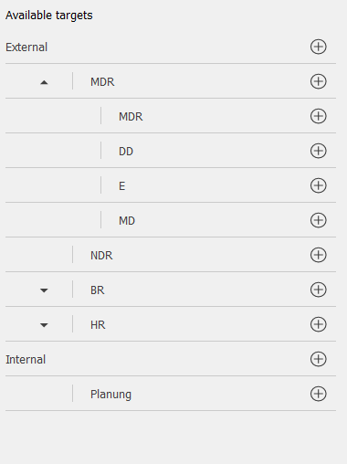This screenshot has height=464, width=347.
Task: Click the Internal group label
Action: pos(26,360)
